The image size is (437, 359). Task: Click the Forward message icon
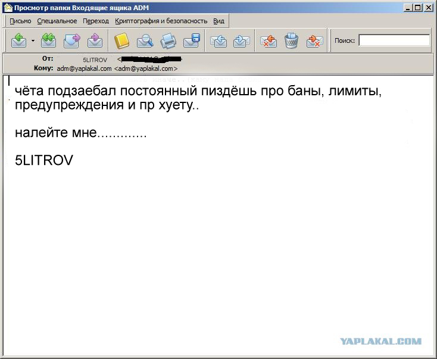coord(71,40)
